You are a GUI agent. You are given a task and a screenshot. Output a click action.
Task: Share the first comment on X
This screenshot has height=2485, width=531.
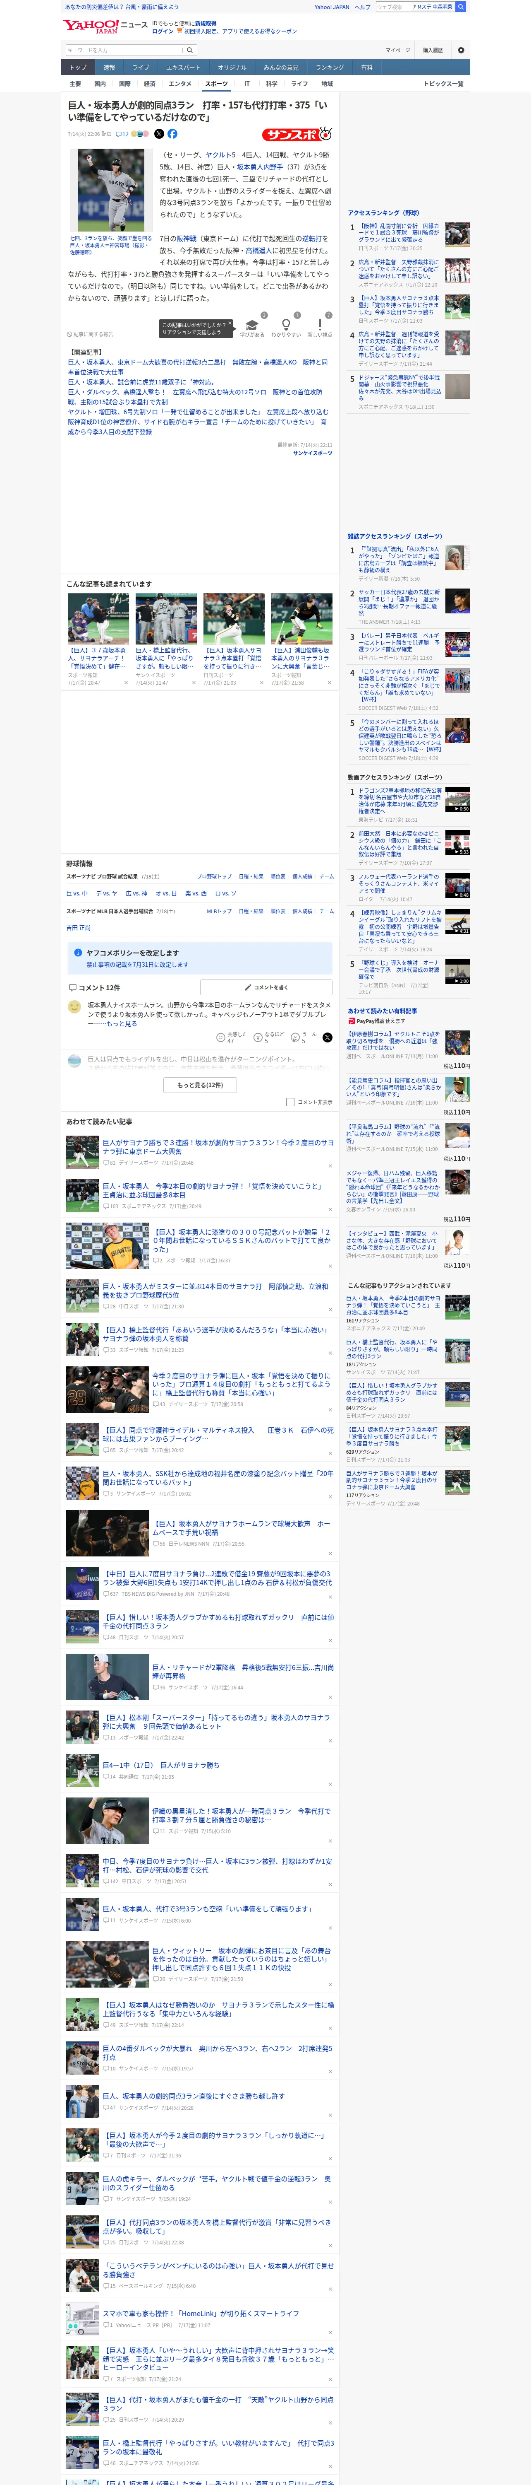tap(327, 1037)
